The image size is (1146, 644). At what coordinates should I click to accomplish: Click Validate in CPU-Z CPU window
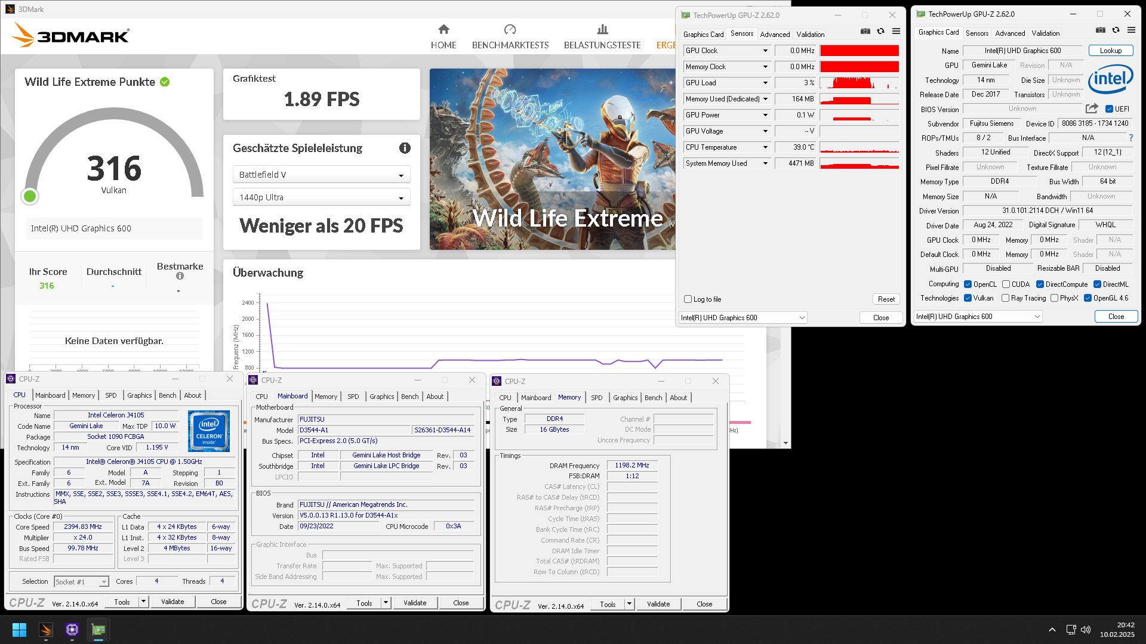172,602
